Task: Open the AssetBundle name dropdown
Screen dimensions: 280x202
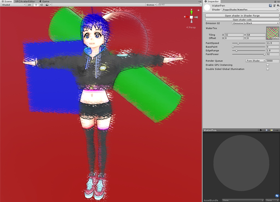Action: pyautogui.click(x=243, y=200)
